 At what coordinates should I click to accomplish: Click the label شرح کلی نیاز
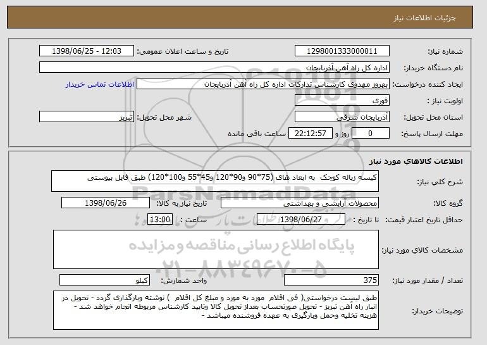(x=440, y=182)
